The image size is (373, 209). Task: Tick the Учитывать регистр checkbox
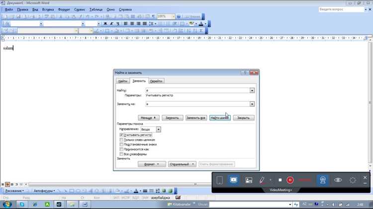tap(121, 135)
